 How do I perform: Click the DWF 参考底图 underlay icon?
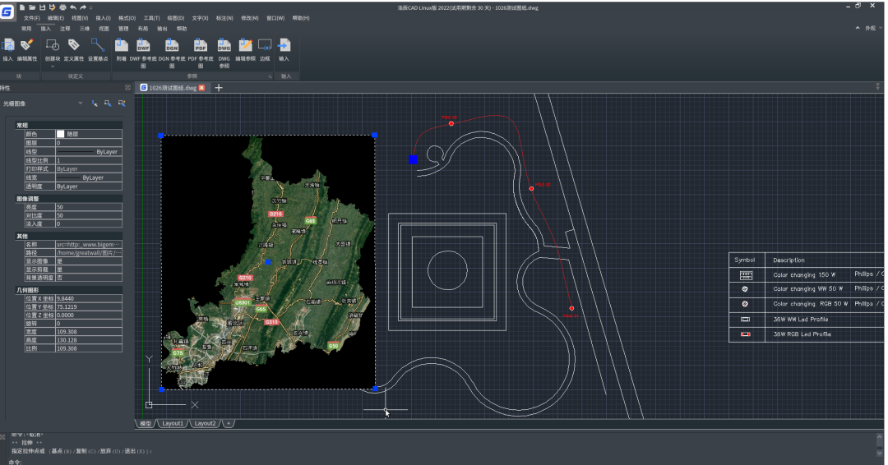point(143,45)
